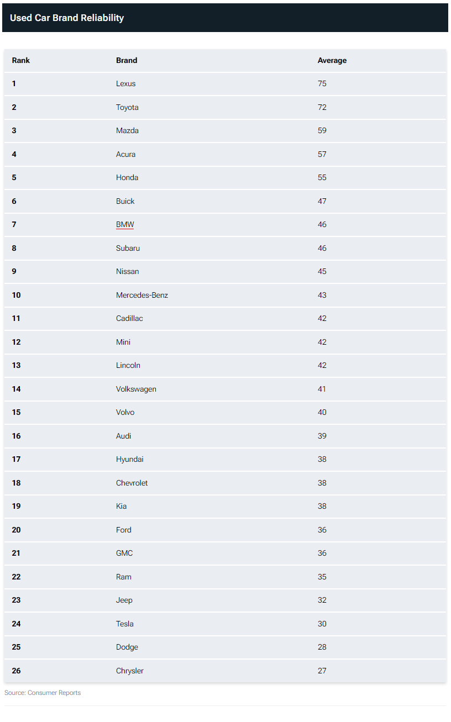Select the Volkswagen brand cell
This screenshot has width=451, height=722.
pyautogui.click(x=136, y=389)
